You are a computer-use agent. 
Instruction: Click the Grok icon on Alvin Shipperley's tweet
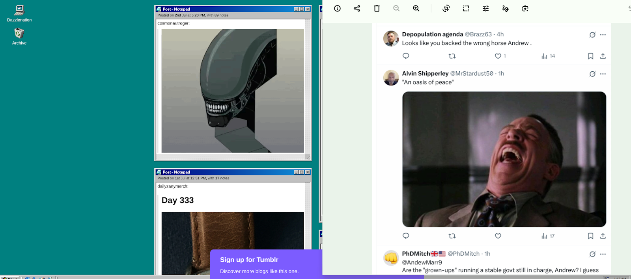coord(592,74)
